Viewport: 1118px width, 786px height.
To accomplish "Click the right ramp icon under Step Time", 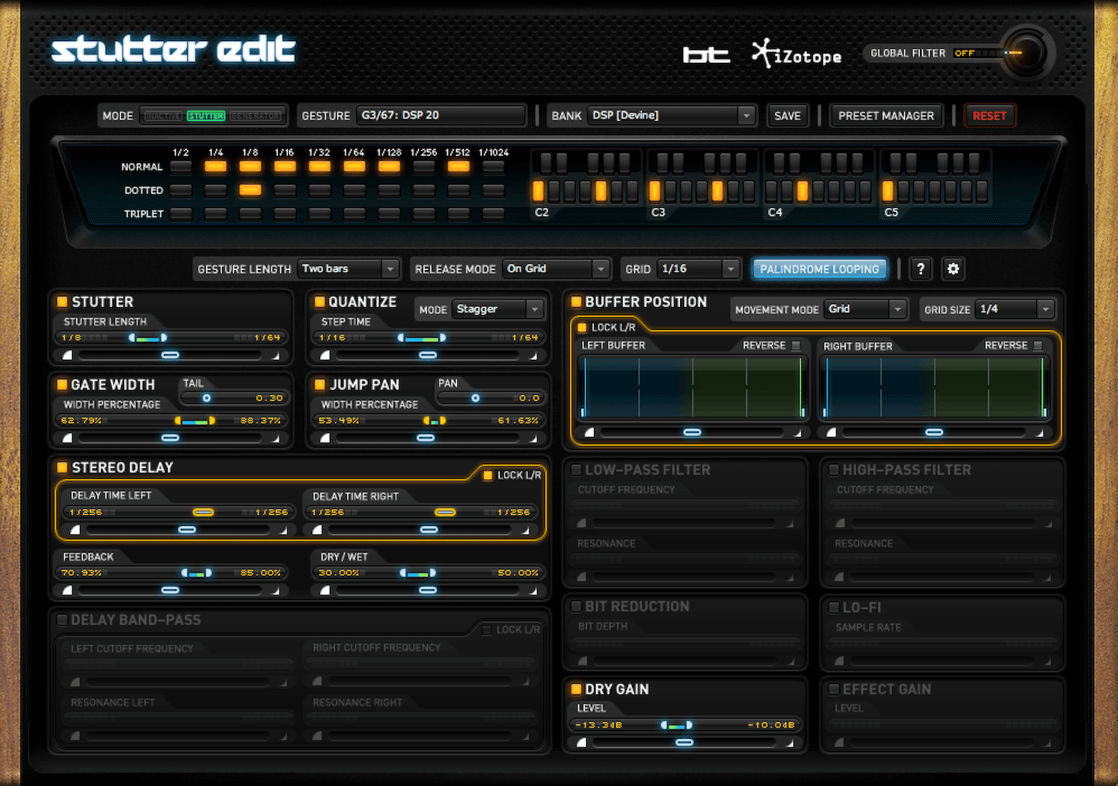I will pyautogui.click(x=533, y=355).
